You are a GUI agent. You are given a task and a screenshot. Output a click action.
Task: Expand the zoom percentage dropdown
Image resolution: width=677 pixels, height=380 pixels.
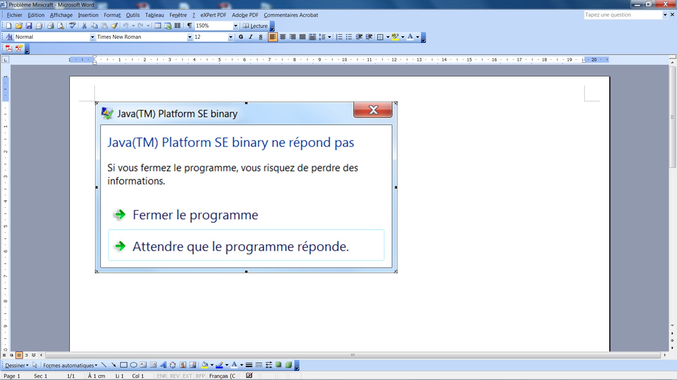[236, 26]
